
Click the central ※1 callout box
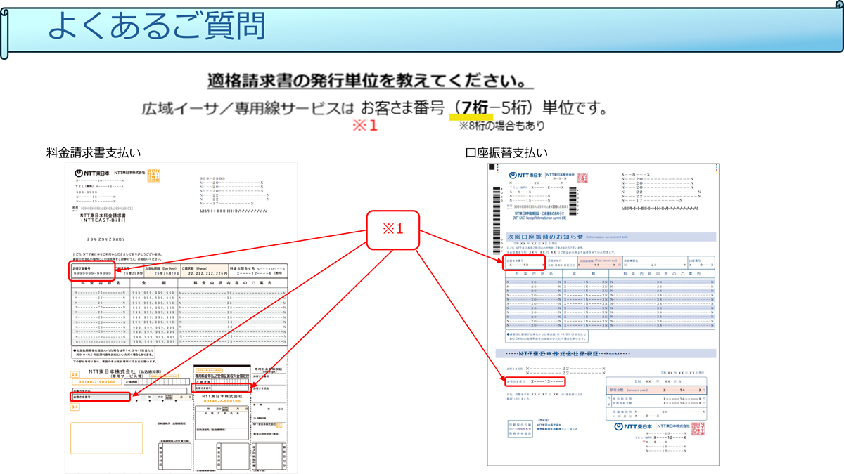click(x=392, y=230)
